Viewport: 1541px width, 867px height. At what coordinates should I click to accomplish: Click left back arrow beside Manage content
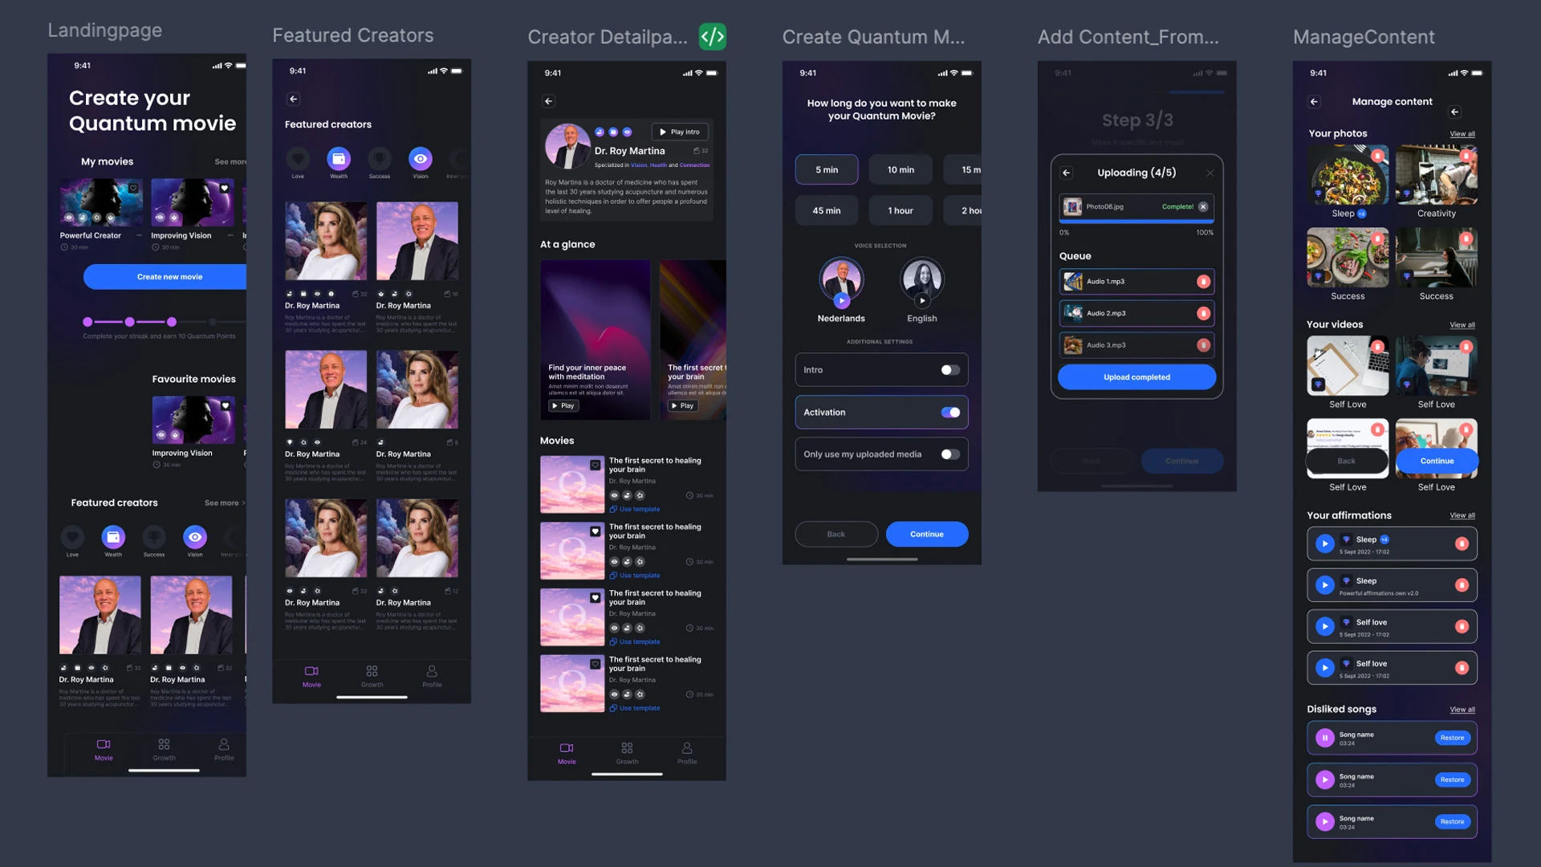(1314, 102)
